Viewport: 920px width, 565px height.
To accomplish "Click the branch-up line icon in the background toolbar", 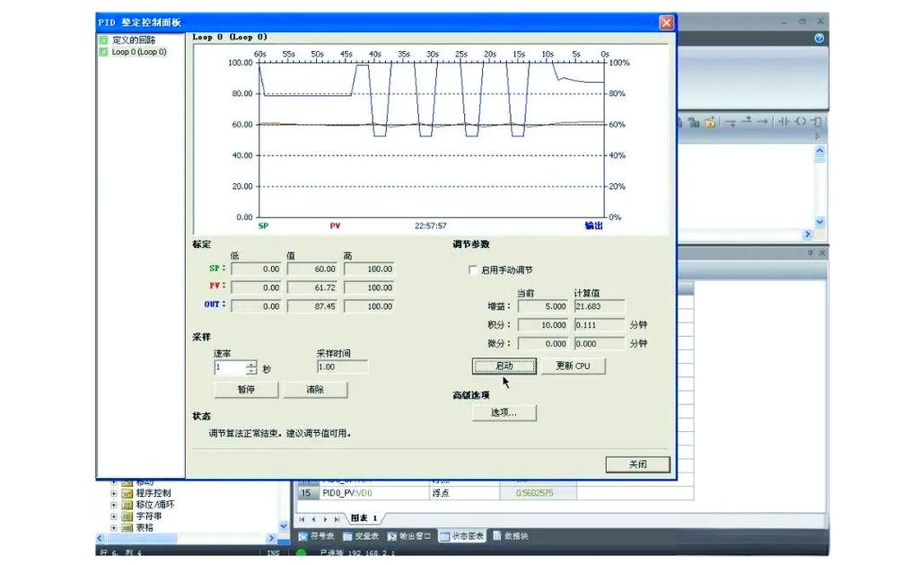I will 747,121.
